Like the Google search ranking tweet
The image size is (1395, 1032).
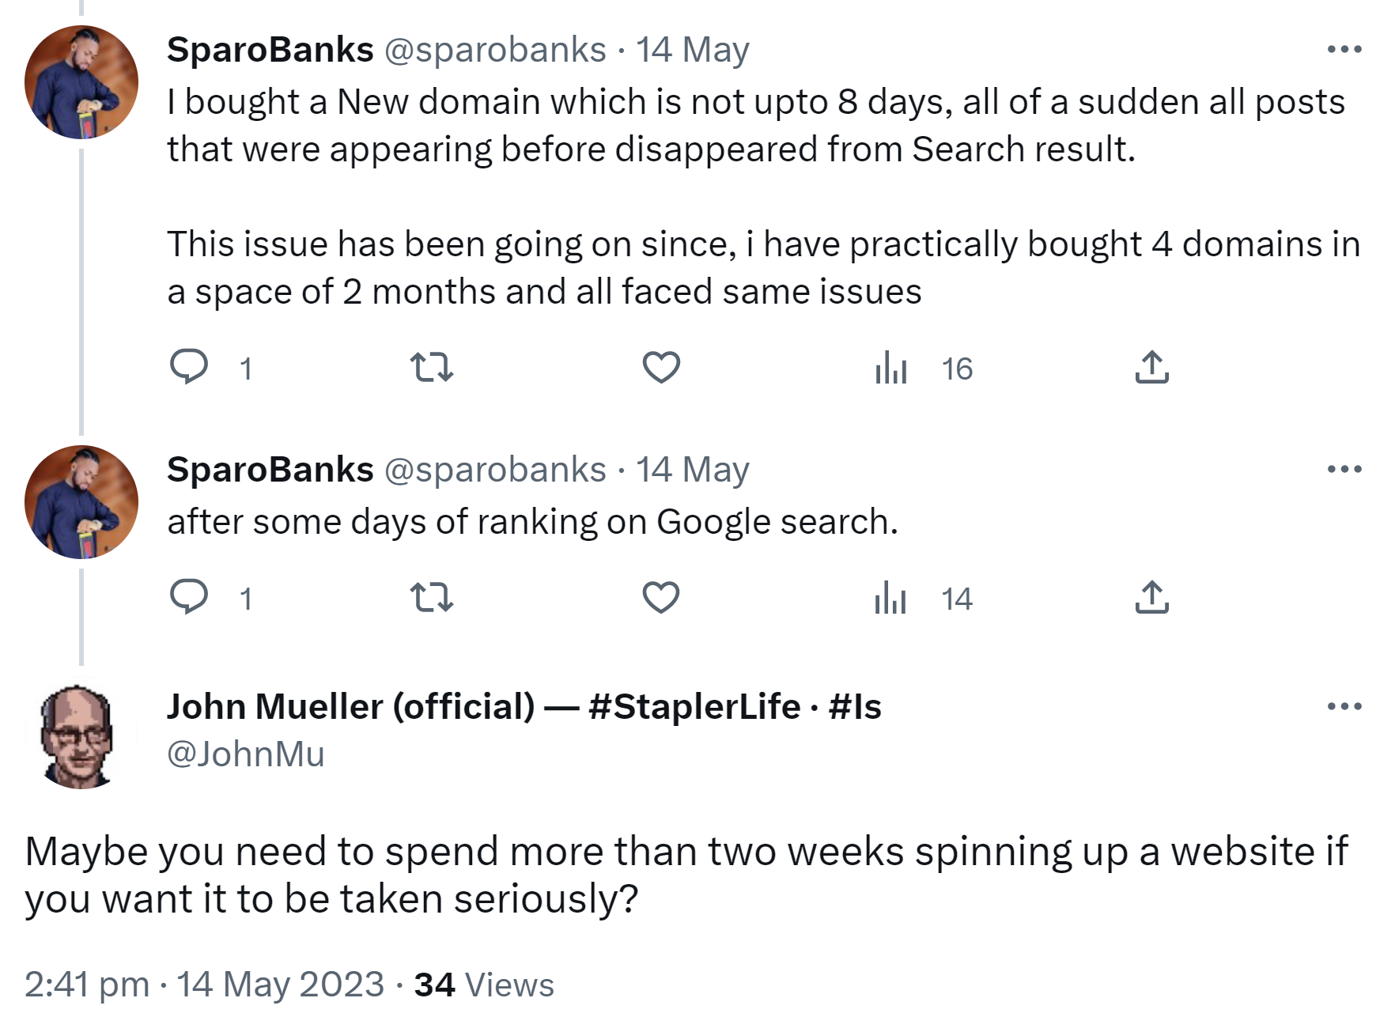(661, 597)
